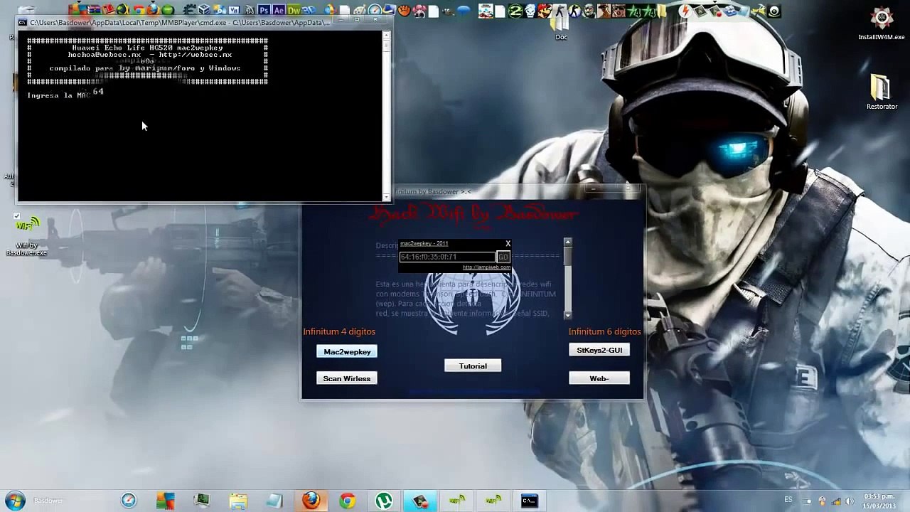The width and height of the screenshot is (910, 512).
Task: Open Firefox from the top dock
Action: (153, 11)
